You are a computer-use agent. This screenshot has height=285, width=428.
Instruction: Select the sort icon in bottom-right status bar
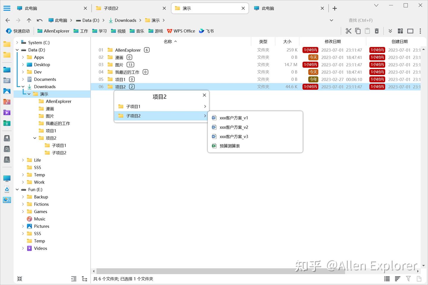pyautogui.click(x=397, y=279)
